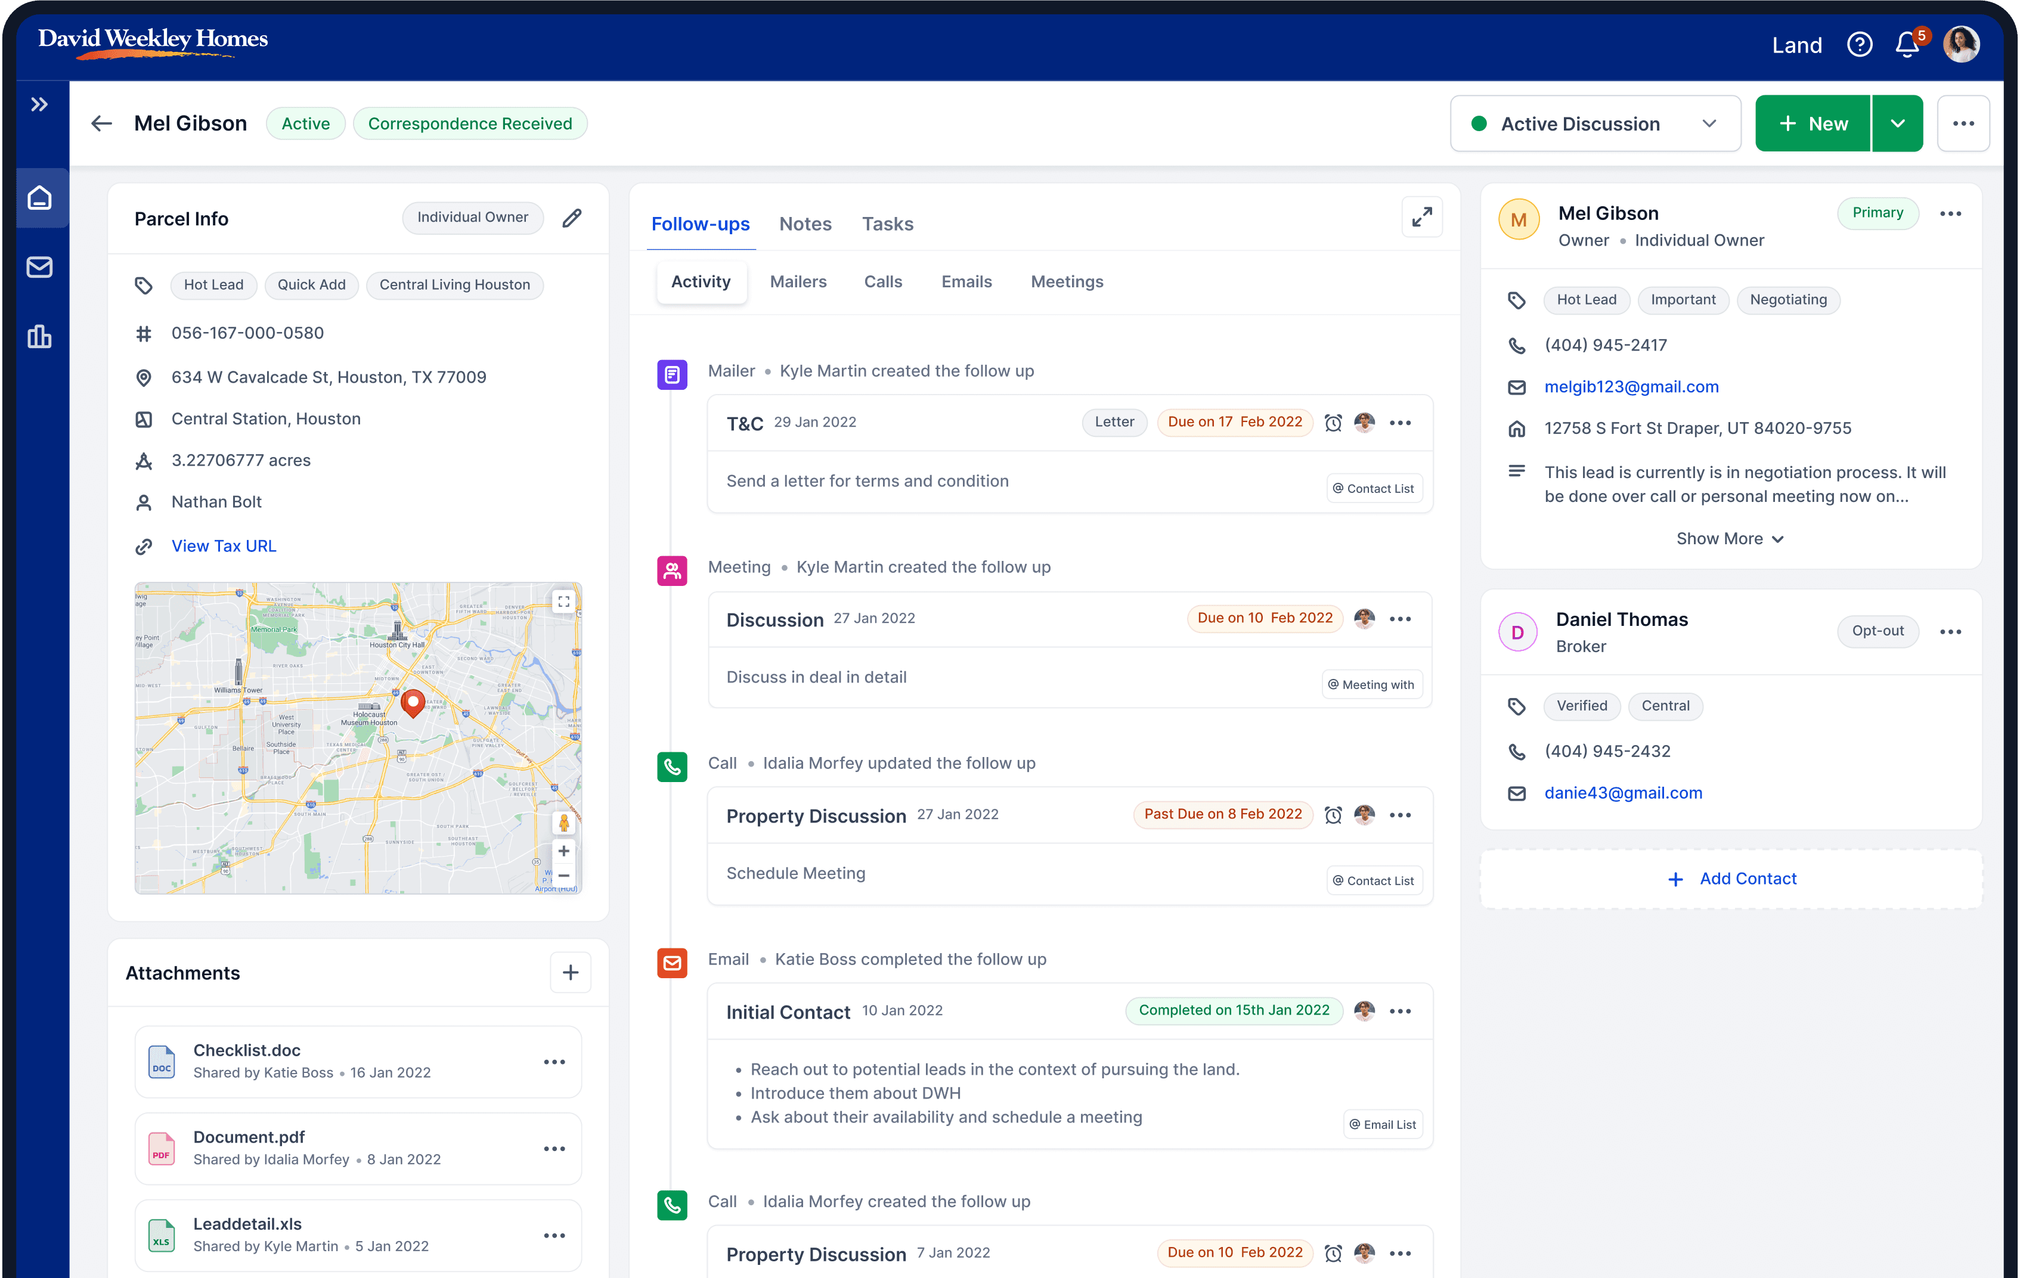Expand the collapsed sidebar with double chevron

(x=39, y=105)
